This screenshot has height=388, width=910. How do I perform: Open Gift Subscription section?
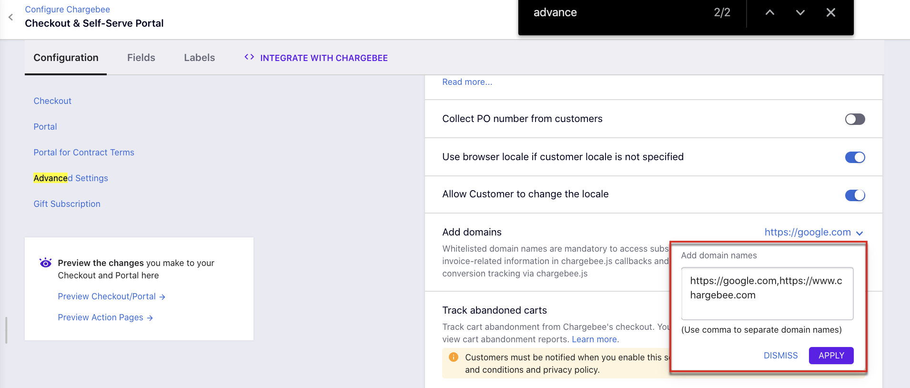(x=67, y=204)
